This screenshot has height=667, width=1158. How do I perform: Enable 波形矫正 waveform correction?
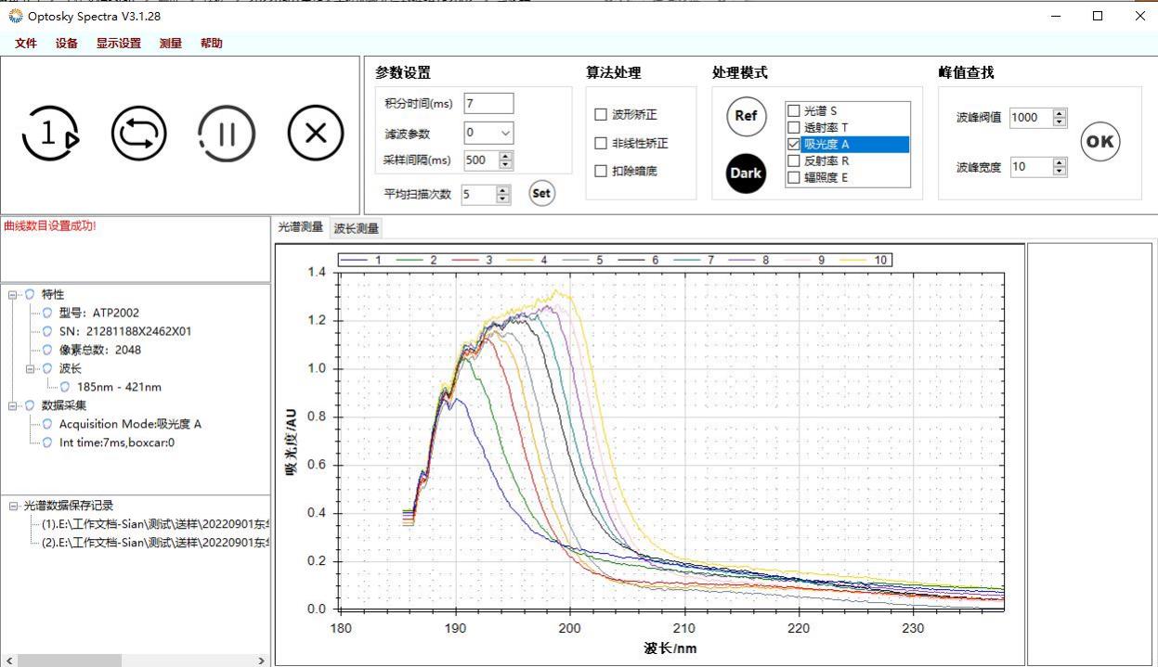click(599, 115)
